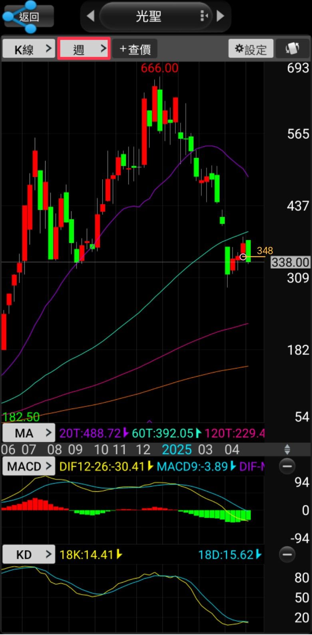Open the 光聖 stock selector
Image resolution: width=312 pixels, height=635 pixels.
(x=155, y=16)
